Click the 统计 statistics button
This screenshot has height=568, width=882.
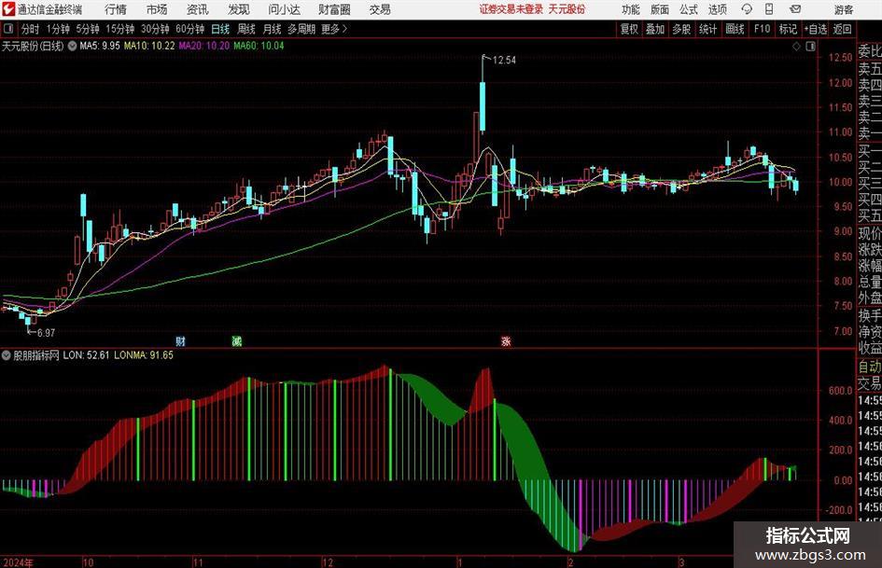click(707, 29)
